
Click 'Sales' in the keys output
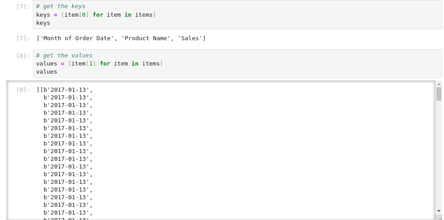coord(190,38)
